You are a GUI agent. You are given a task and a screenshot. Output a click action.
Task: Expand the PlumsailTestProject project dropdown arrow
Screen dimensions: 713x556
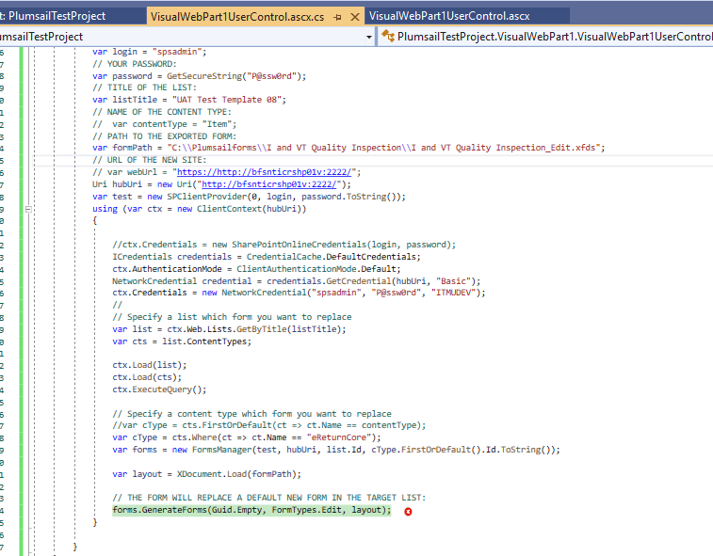368,37
